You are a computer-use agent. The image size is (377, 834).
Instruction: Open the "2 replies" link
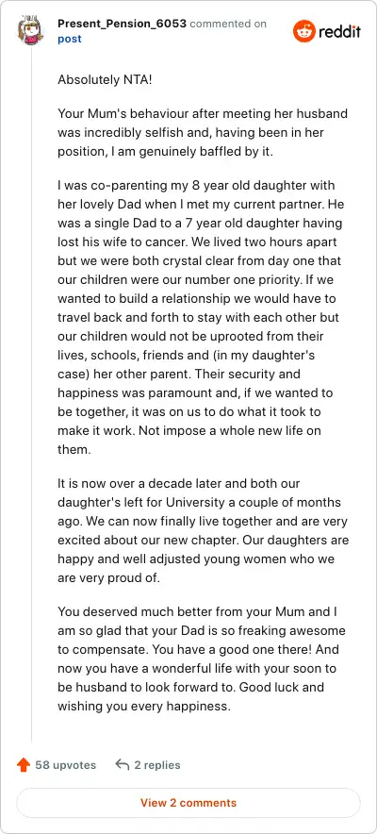(x=157, y=765)
